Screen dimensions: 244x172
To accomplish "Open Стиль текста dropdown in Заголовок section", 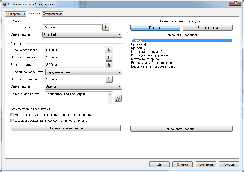I will pyautogui.click(x=83, y=87).
